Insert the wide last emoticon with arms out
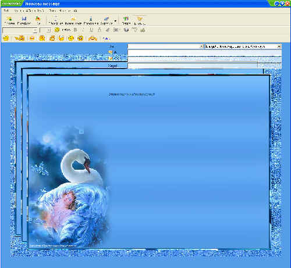The image size is (291, 268). point(93,38)
